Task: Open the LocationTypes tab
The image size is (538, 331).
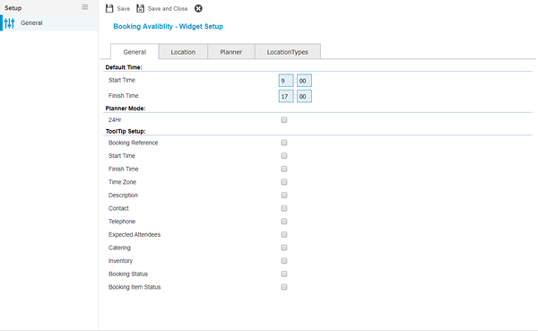Action: click(x=288, y=52)
